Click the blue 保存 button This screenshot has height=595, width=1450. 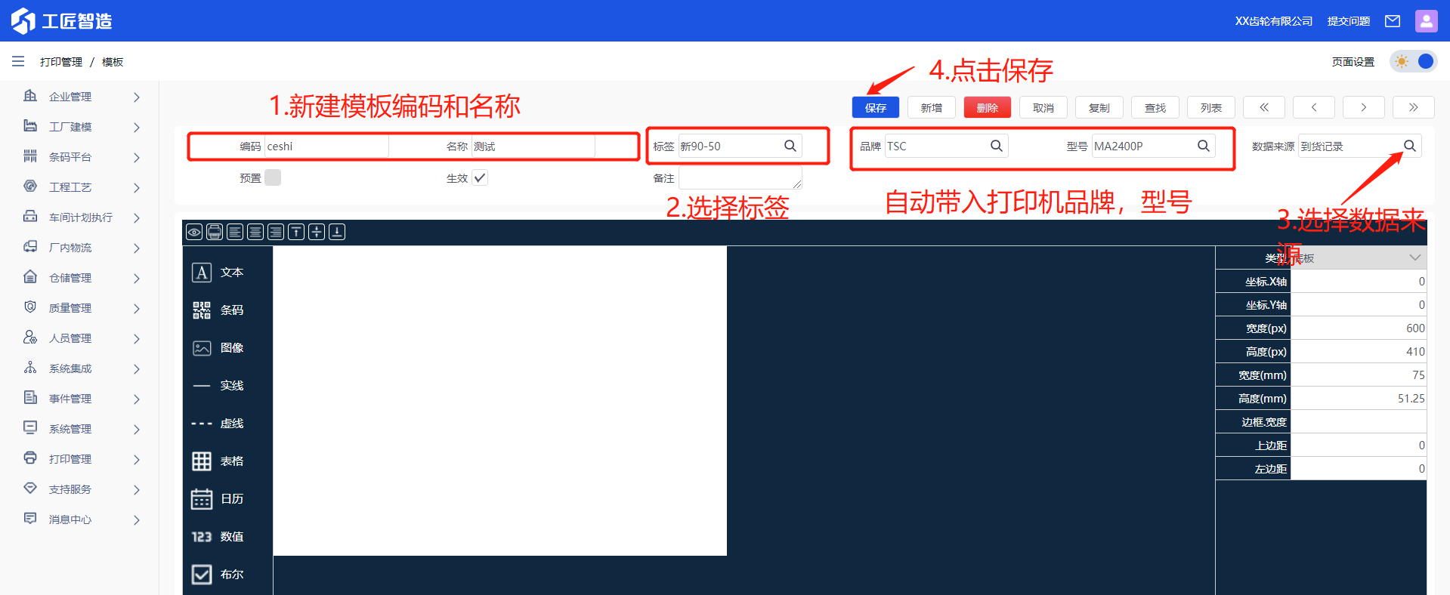coord(876,107)
